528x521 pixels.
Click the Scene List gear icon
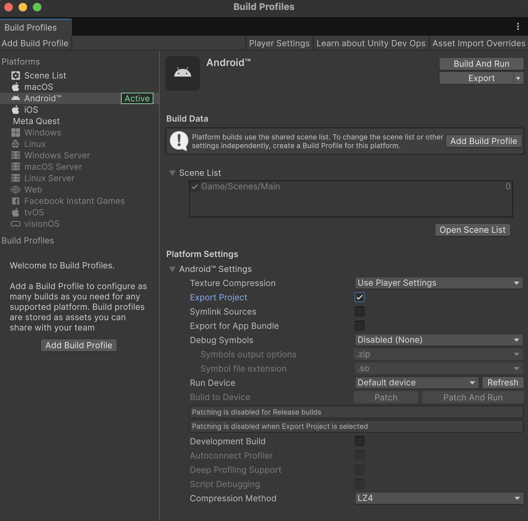click(x=16, y=76)
